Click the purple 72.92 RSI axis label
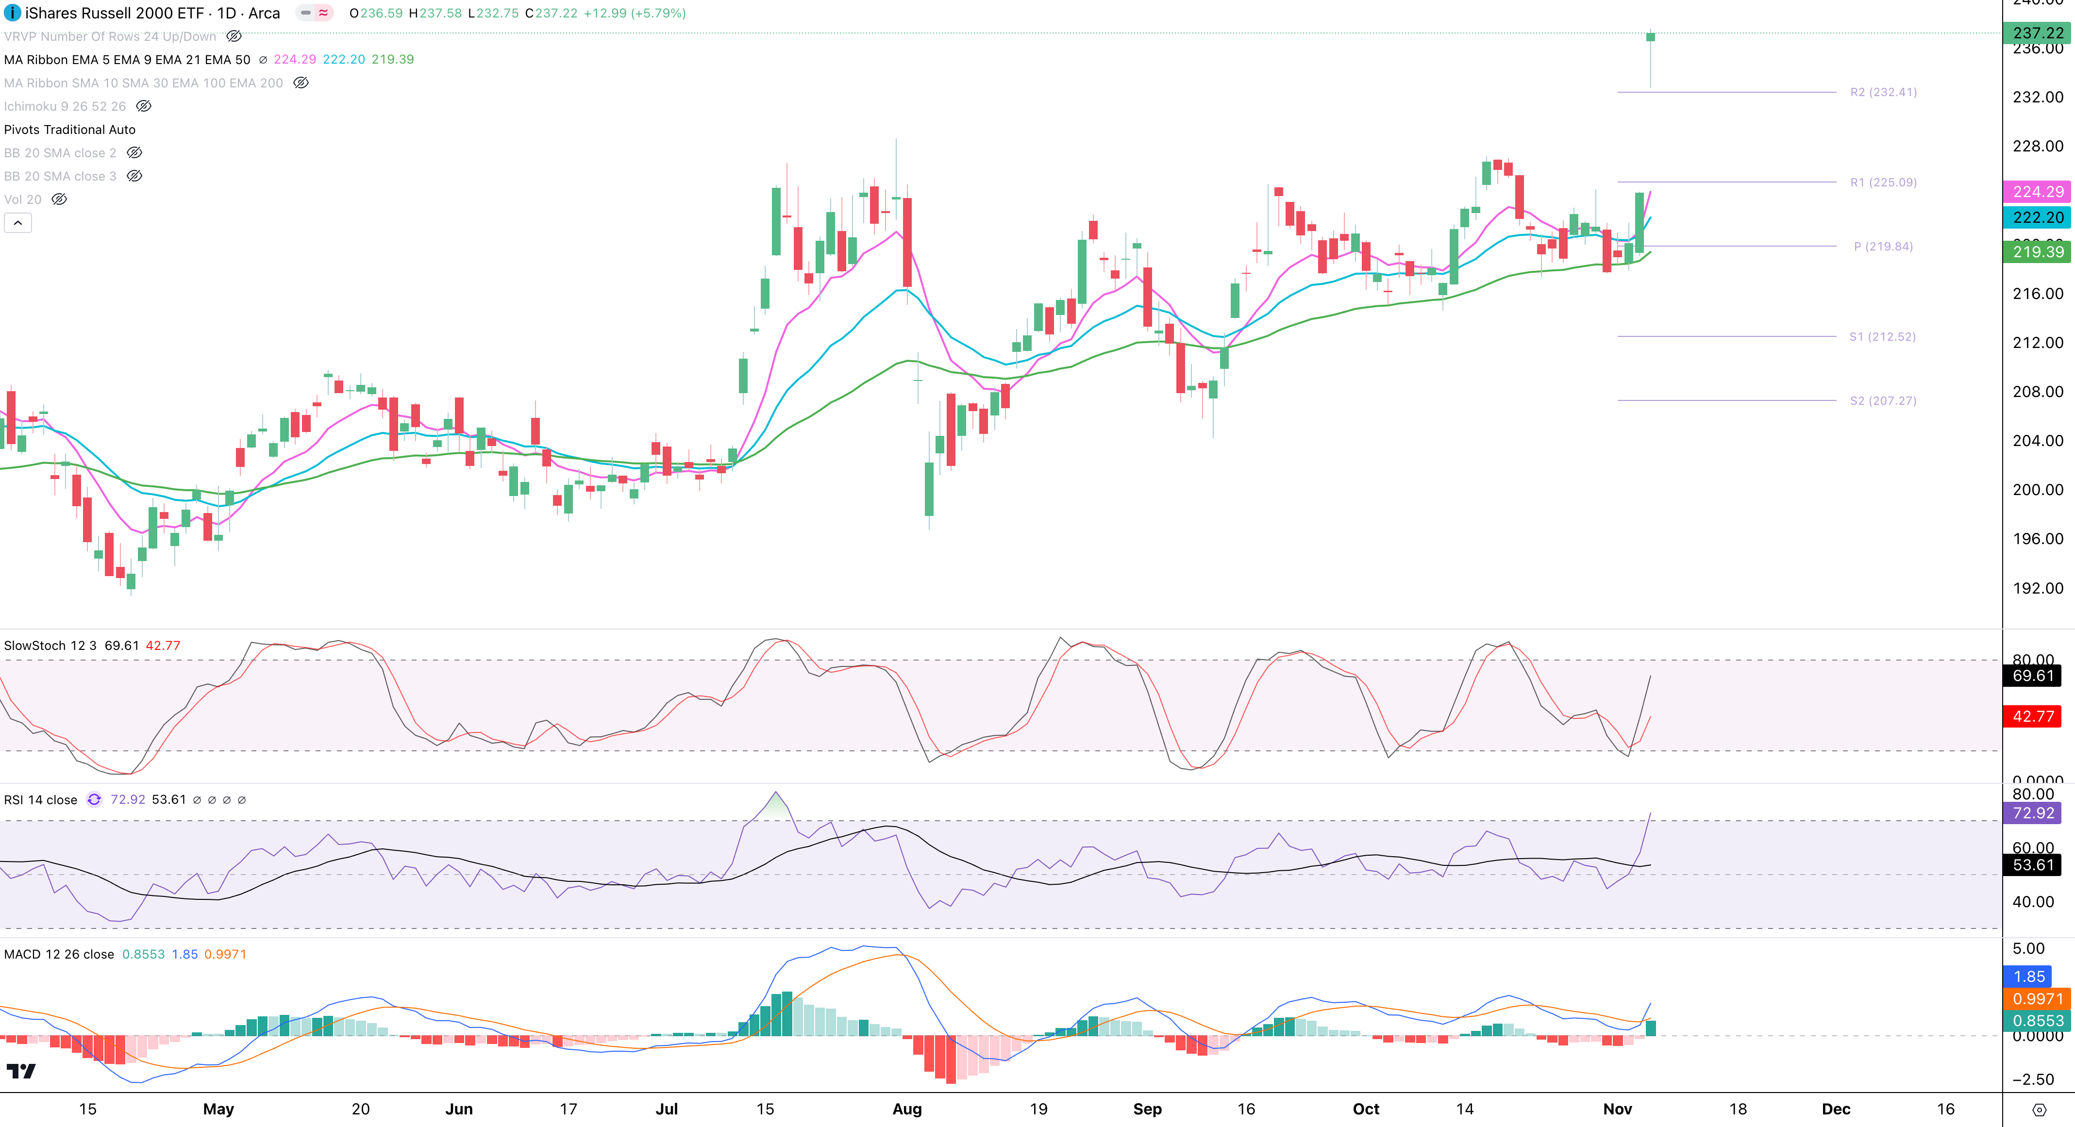 [x=2032, y=813]
